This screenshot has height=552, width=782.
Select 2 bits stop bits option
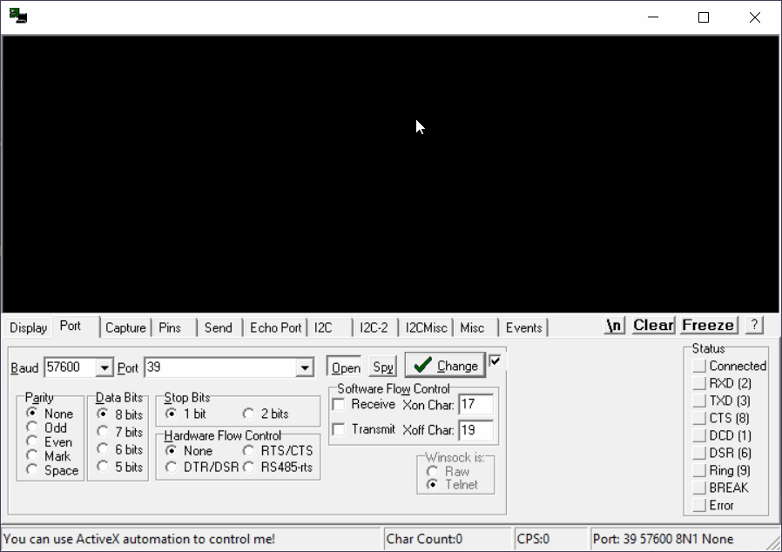click(249, 414)
